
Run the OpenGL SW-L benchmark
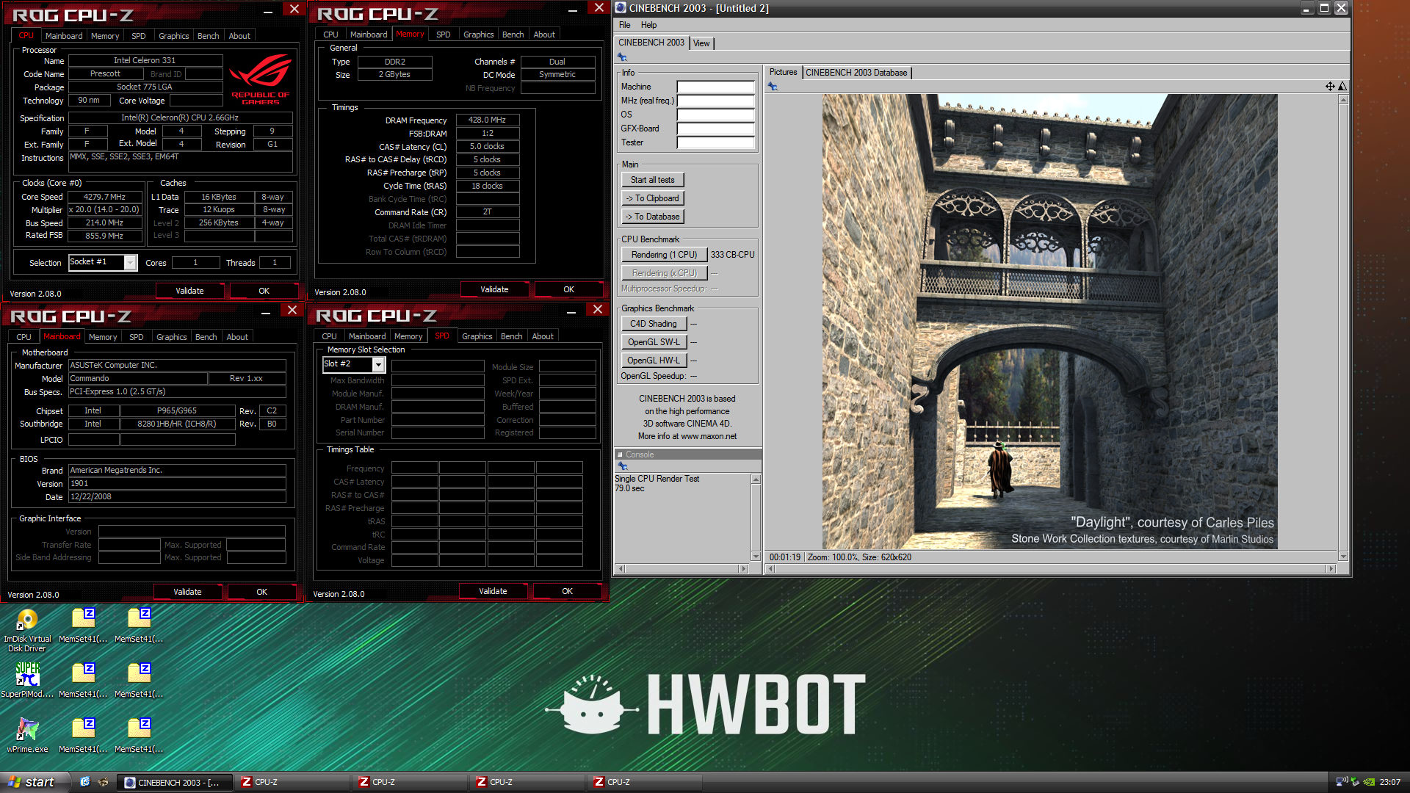pos(654,342)
